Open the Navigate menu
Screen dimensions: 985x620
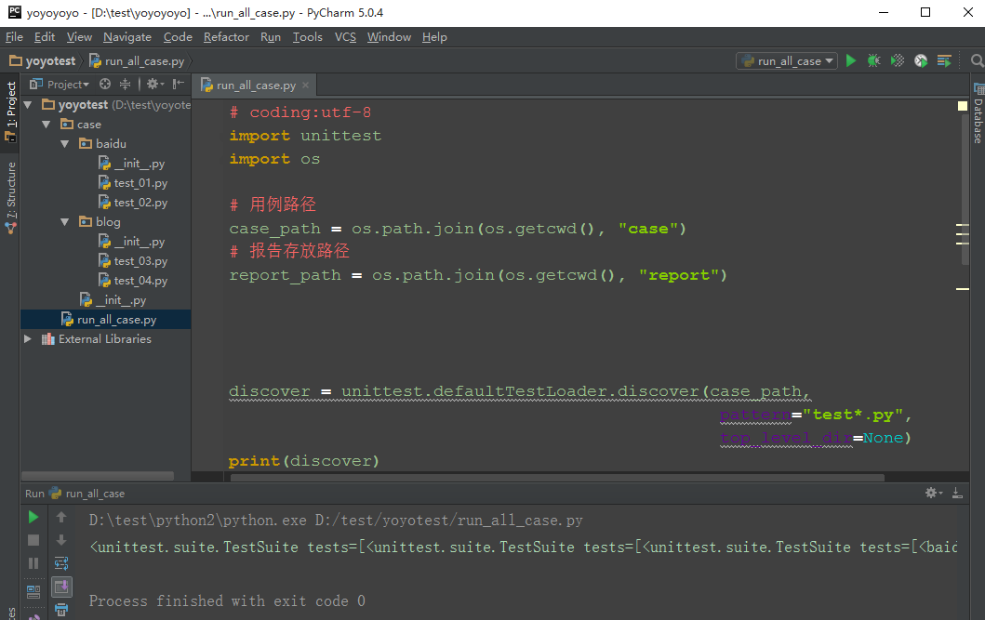pos(127,37)
